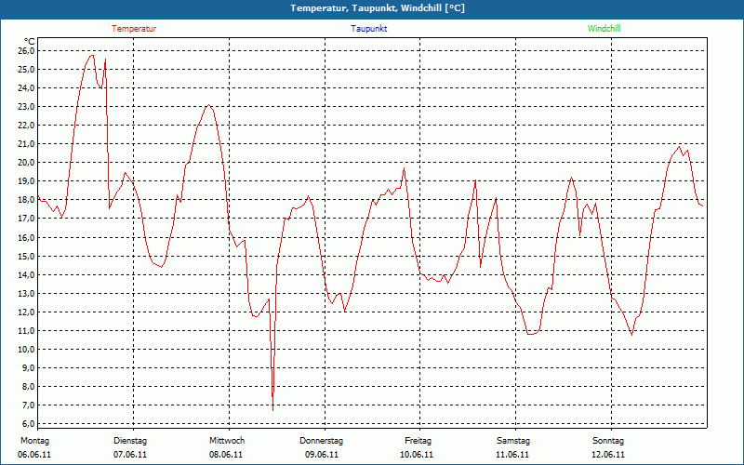
Task: Click the 11,0 y-axis value
Action: pos(26,331)
